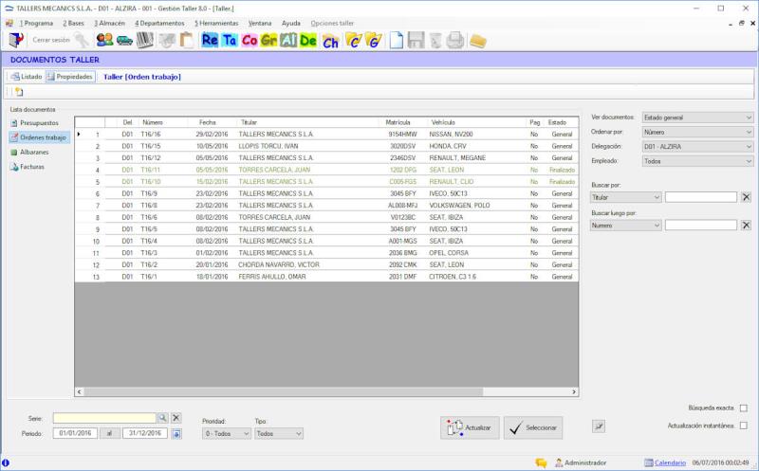
Task: Open the Almacén menu
Action: point(109,23)
